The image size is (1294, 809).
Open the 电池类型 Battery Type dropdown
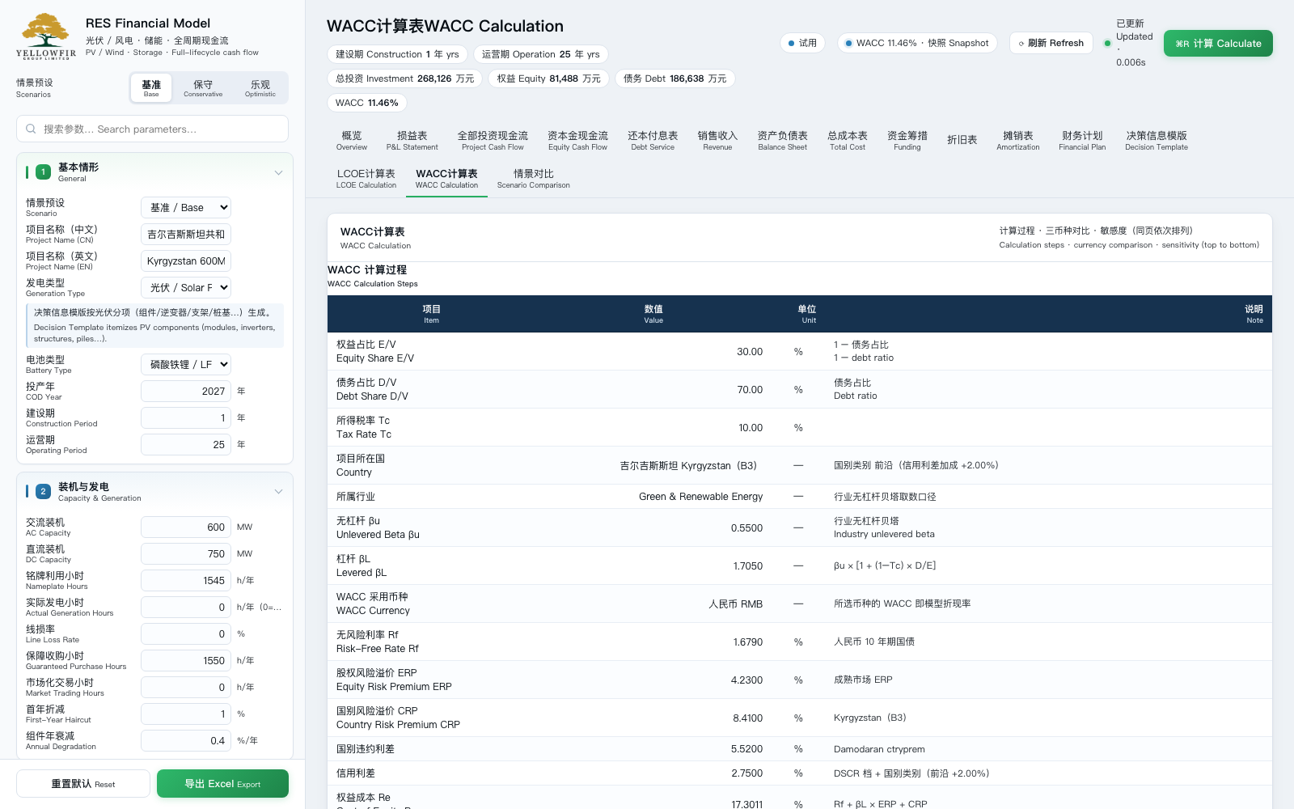point(186,365)
